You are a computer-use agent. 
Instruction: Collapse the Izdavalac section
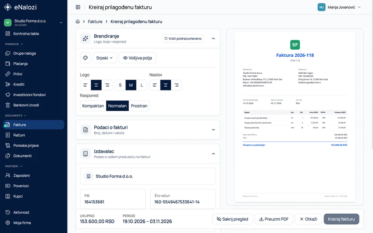pos(213,154)
